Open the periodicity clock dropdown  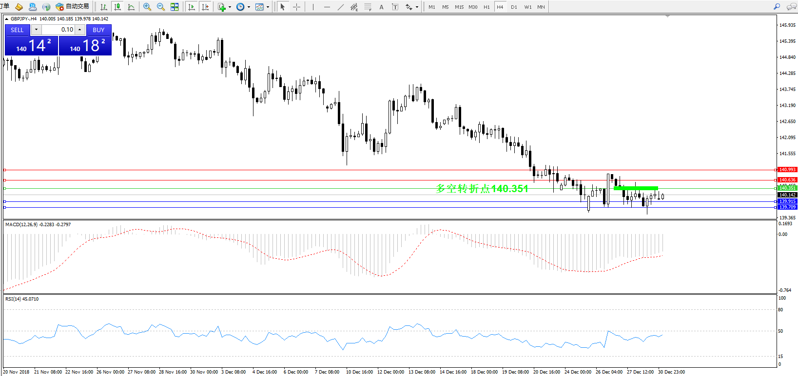tap(249, 7)
